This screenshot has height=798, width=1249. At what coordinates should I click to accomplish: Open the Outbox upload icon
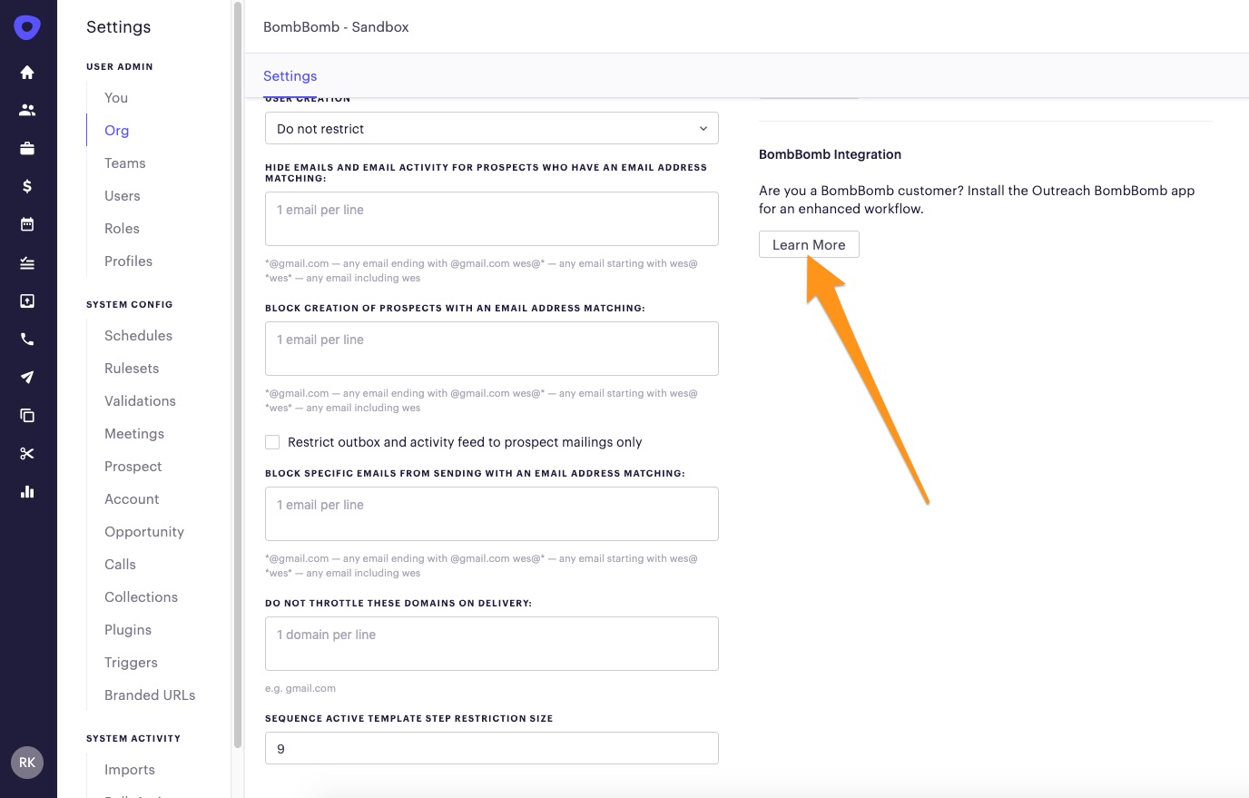[x=27, y=300]
